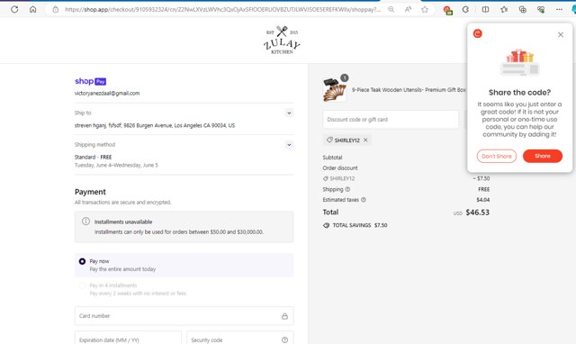Open the red coupon extension icon in toolbar
The width and height of the screenshot is (576, 344).
447,10
